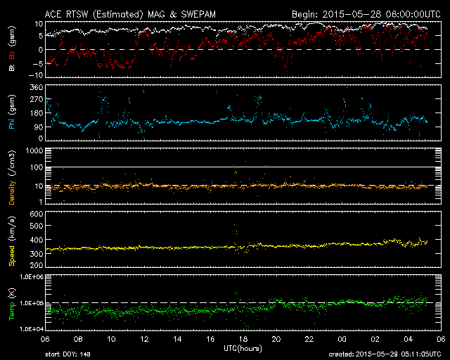The height and width of the screenshot is (360, 450).
Task: Select hour 12 on the time axis
Action: tap(145, 338)
